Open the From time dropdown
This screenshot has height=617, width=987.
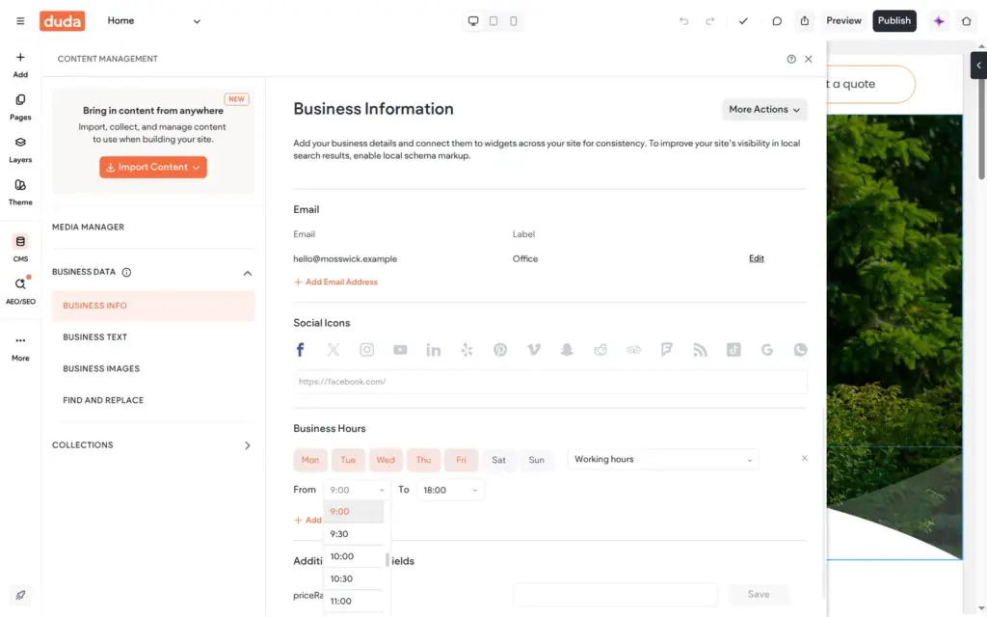point(357,490)
